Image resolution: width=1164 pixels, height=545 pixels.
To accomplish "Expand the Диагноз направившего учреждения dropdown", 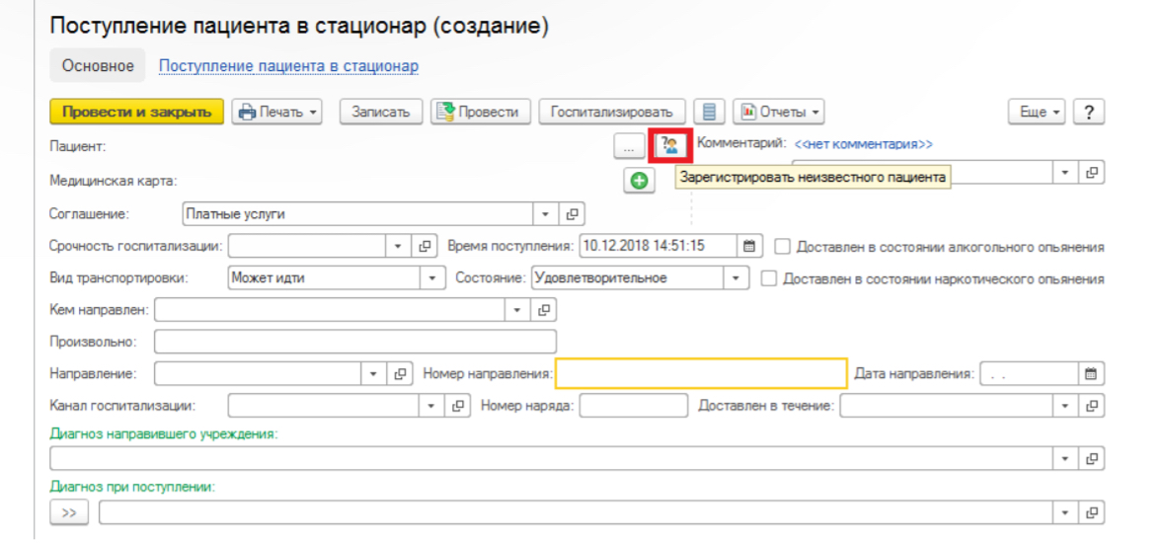I will coord(1065,458).
